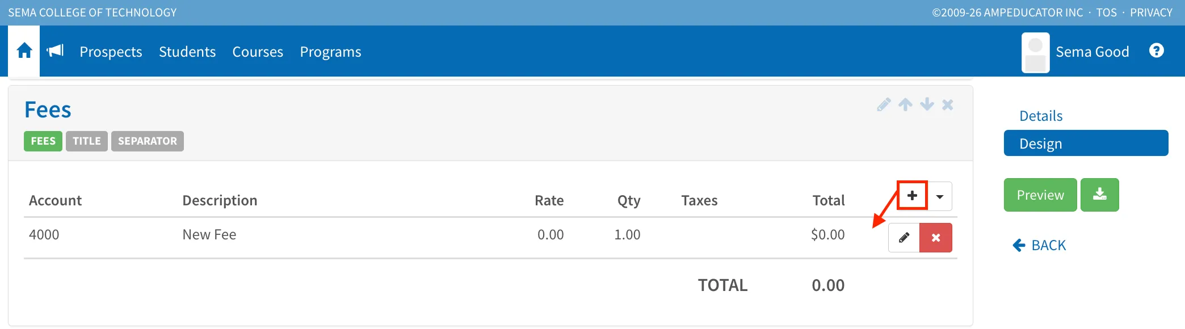Delete the New Fee row

936,237
